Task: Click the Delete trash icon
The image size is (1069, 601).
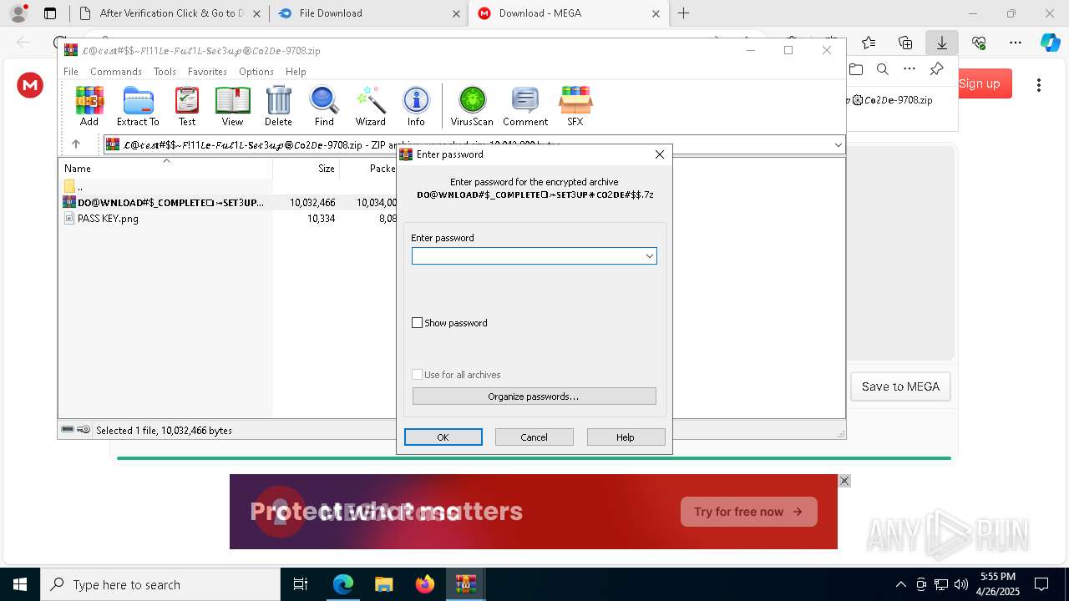Action: [278, 106]
